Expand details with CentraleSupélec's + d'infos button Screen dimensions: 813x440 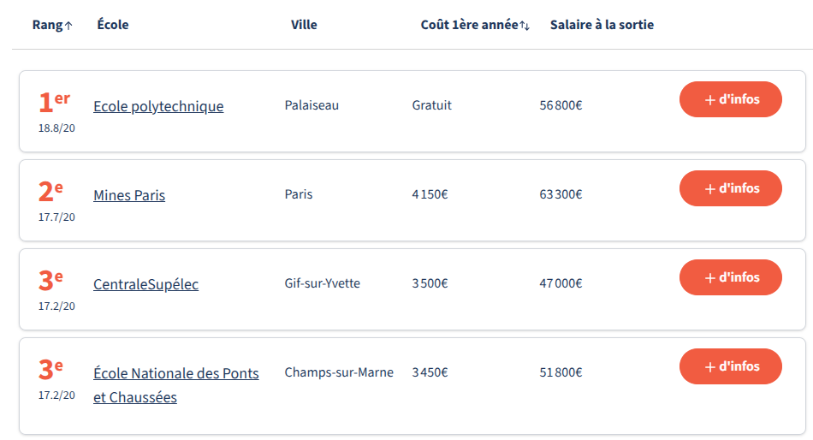click(730, 277)
